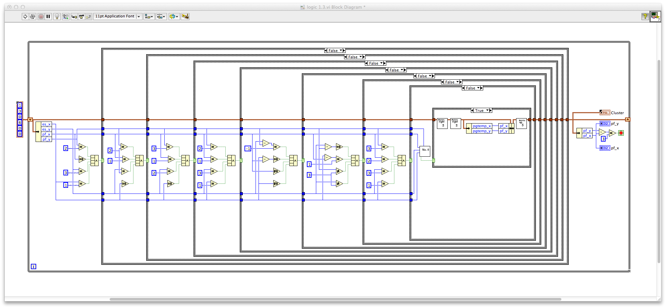Show Context Help with the question mark

[645, 16]
